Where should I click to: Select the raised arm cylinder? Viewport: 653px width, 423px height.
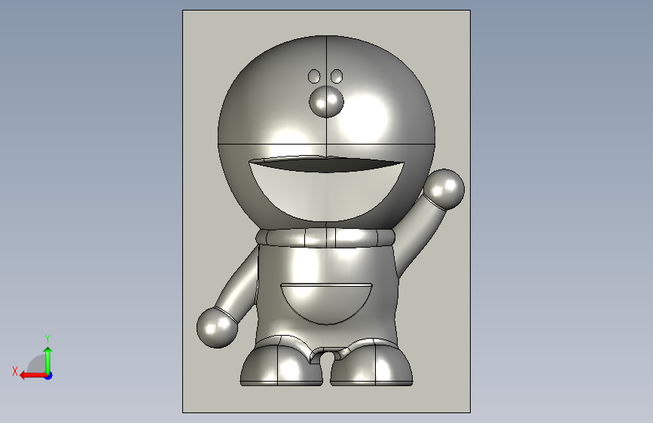point(419,236)
